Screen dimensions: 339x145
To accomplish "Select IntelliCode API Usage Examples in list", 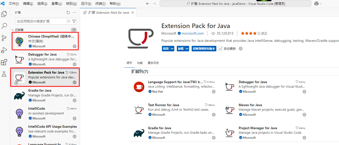I will click(x=45, y=131).
